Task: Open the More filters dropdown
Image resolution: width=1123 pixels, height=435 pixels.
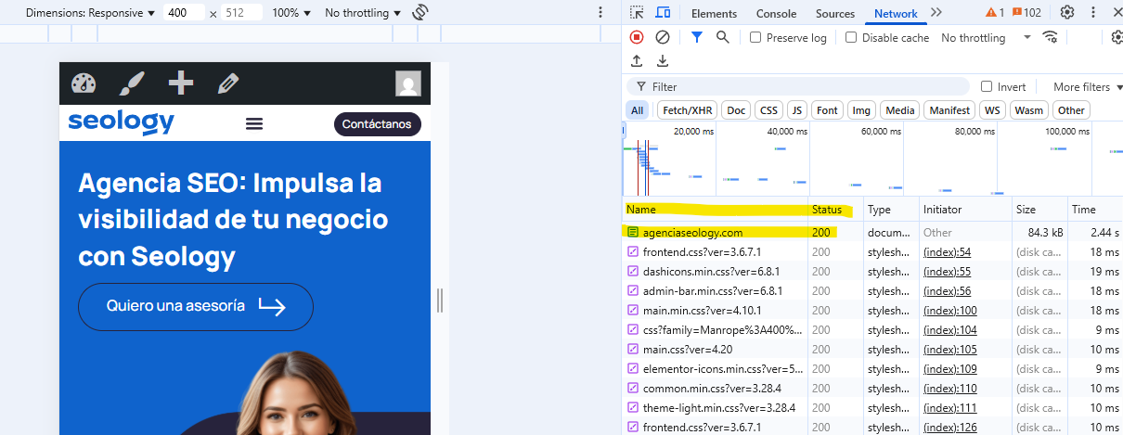Action: (x=1088, y=86)
